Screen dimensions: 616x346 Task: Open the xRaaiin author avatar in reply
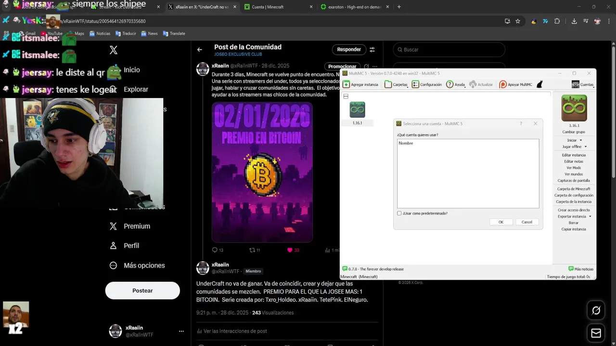[203, 268]
